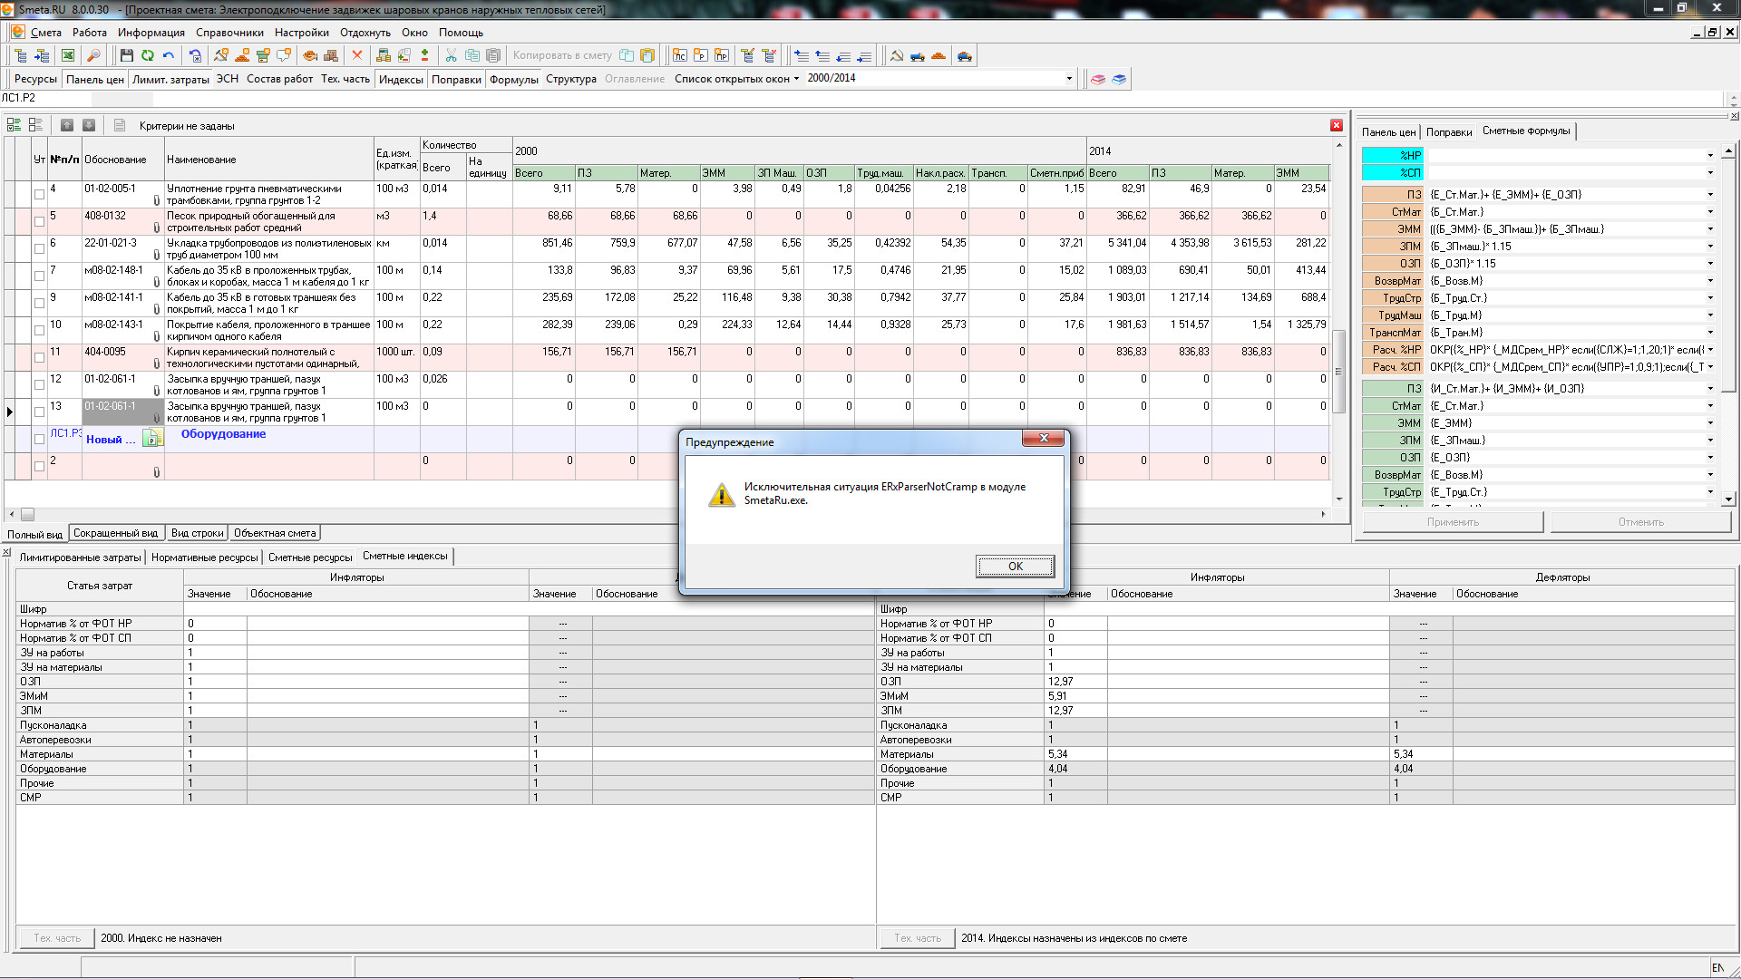
Task: Toggle checkbox for row 9
Action: click(39, 303)
